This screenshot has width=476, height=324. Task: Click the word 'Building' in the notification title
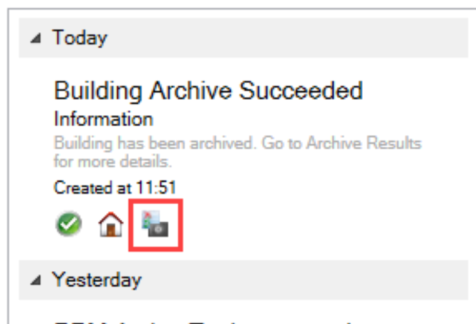tap(99, 91)
